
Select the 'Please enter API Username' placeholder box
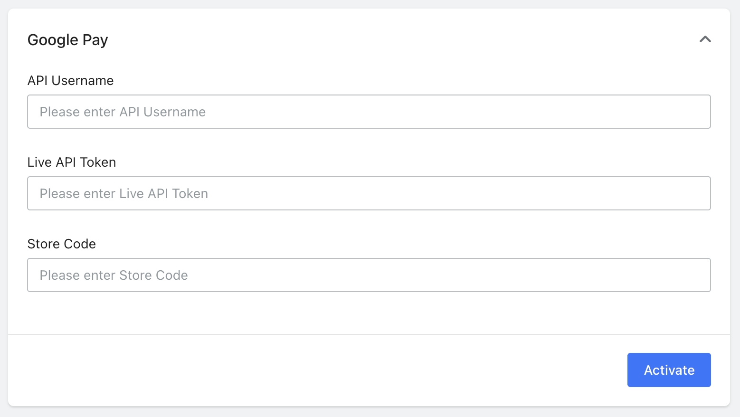click(369, 112)
